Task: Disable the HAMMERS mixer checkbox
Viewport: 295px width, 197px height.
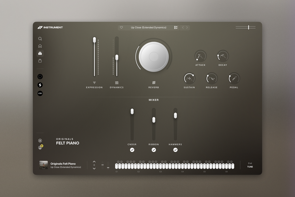Action: 175,150
